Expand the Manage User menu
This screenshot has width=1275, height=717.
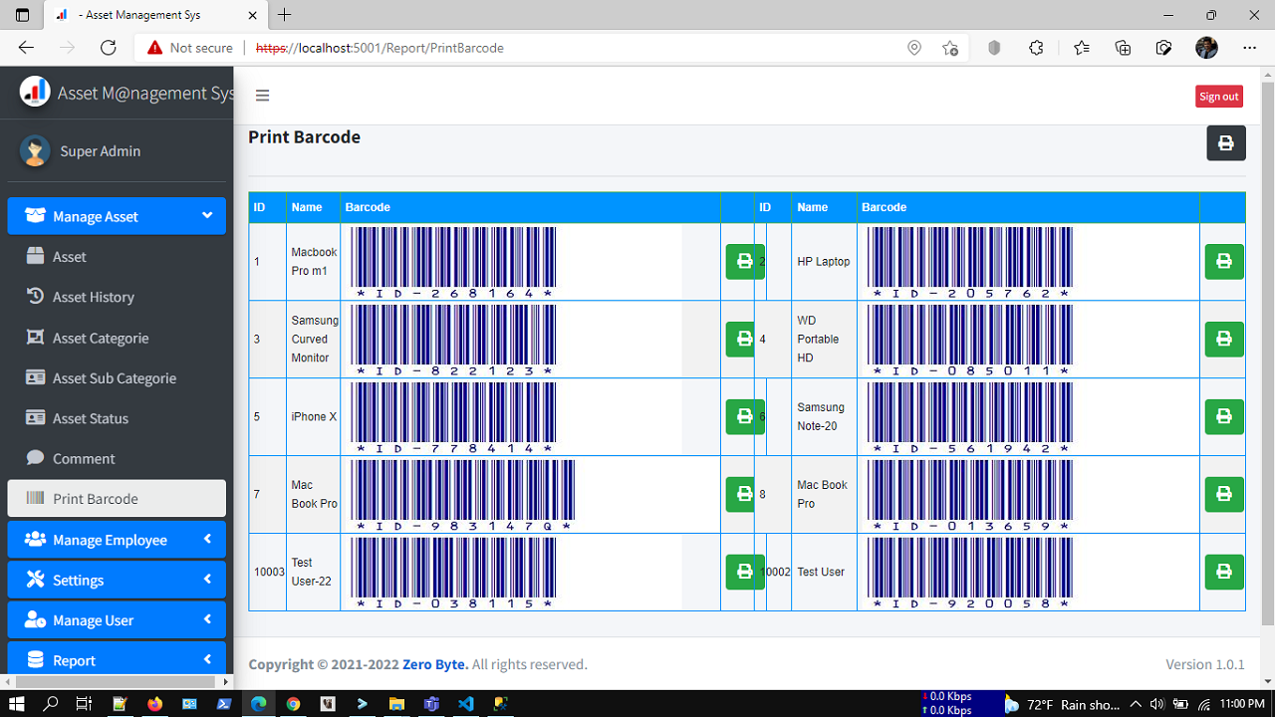pyautogui.click(x=117, y=619)
